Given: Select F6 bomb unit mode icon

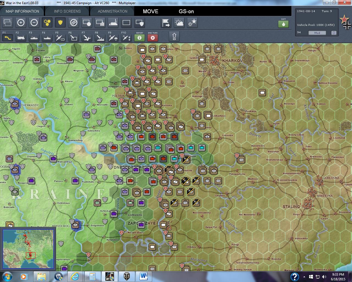Looking at the screenshot, I should pos(74,38).
